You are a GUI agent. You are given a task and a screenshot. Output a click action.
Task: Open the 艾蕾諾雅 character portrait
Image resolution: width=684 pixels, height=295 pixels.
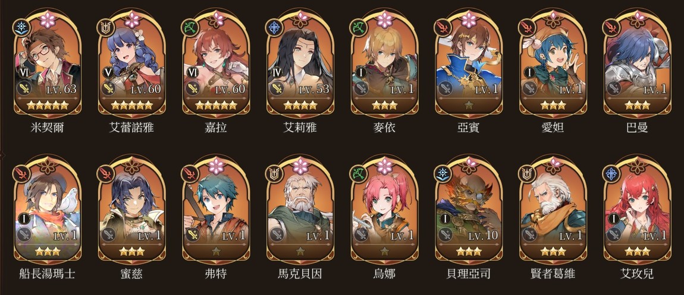[x=131, y=64]
